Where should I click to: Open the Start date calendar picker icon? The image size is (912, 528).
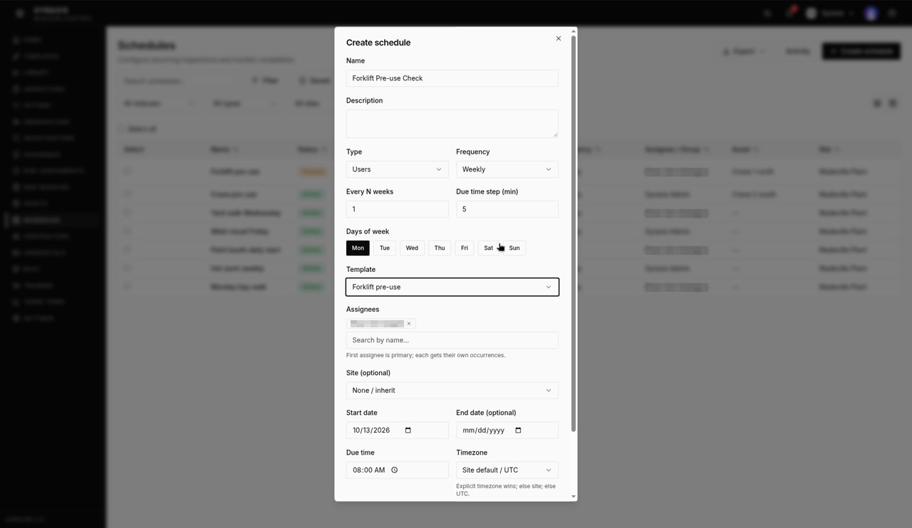408,430
